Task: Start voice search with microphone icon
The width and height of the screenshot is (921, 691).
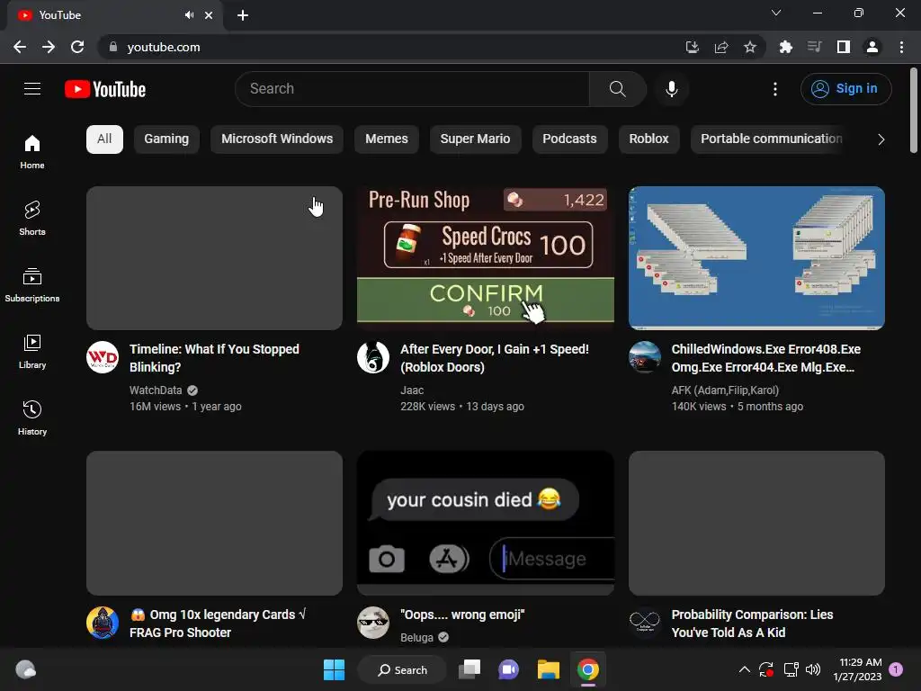Action: (671, 89)
